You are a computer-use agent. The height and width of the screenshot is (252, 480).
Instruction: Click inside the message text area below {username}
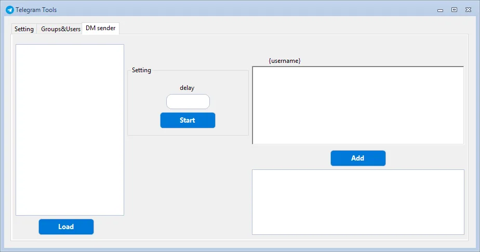[358, 105]
